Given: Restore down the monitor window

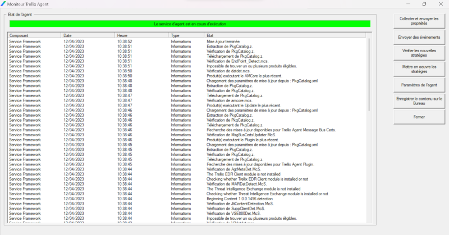Looking at the screenshot, I should click(x=424, y=4).
